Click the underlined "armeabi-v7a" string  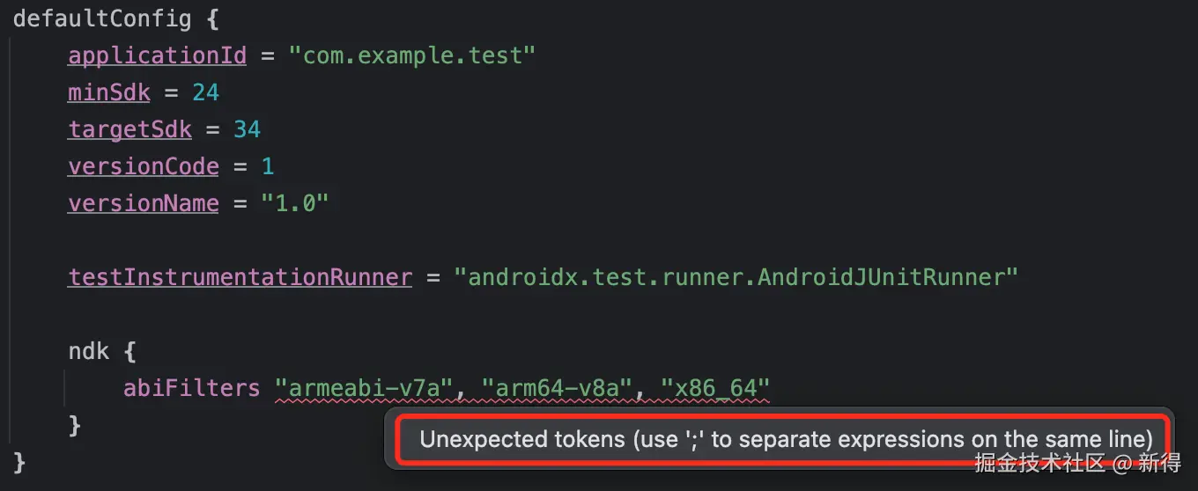(x=364, y=388)
